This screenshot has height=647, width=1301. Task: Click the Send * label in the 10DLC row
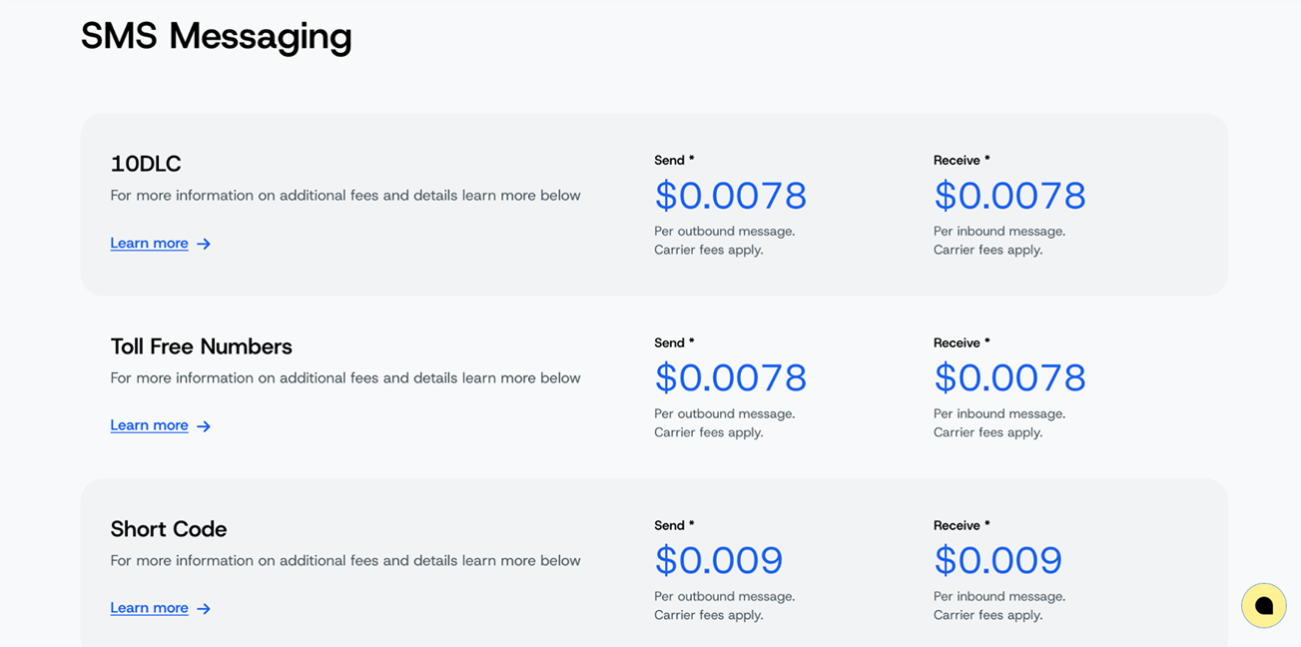point(674,160)
